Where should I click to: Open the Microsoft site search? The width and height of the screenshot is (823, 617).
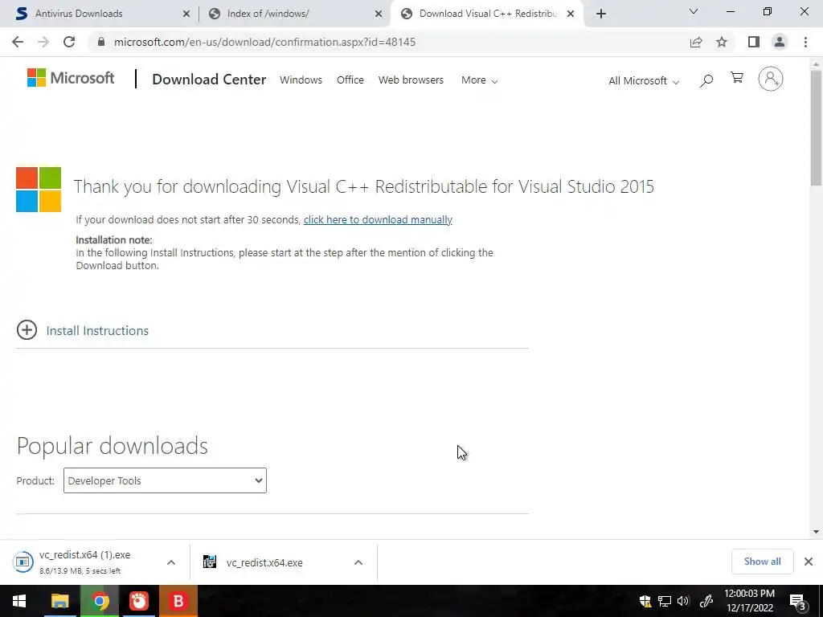pos(706,80)
